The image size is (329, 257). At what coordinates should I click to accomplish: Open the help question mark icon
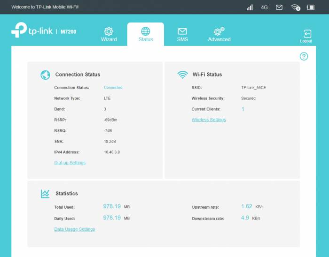click(x=304, y=56)
